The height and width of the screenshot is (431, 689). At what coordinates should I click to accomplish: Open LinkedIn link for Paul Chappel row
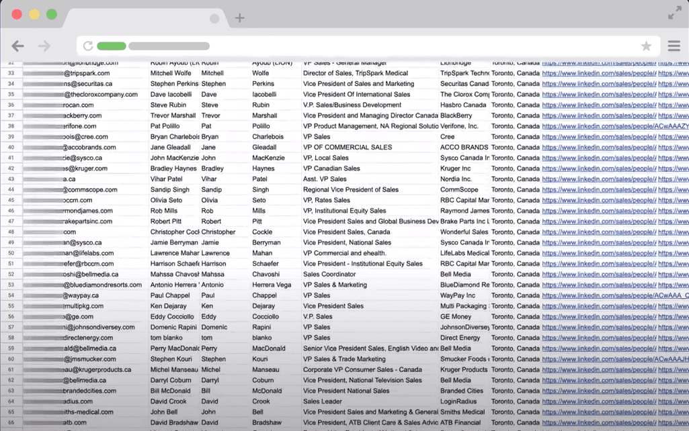(615, 295)
